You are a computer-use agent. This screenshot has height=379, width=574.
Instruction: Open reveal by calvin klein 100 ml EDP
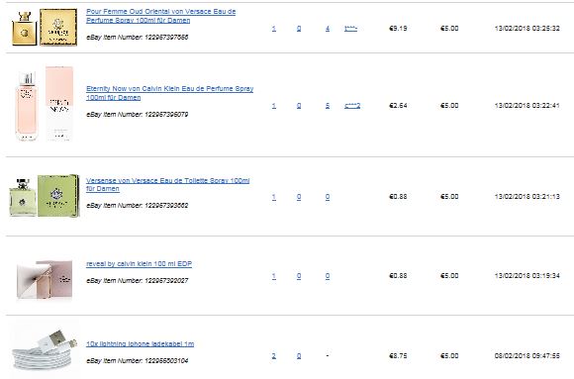tap(139, 263)
